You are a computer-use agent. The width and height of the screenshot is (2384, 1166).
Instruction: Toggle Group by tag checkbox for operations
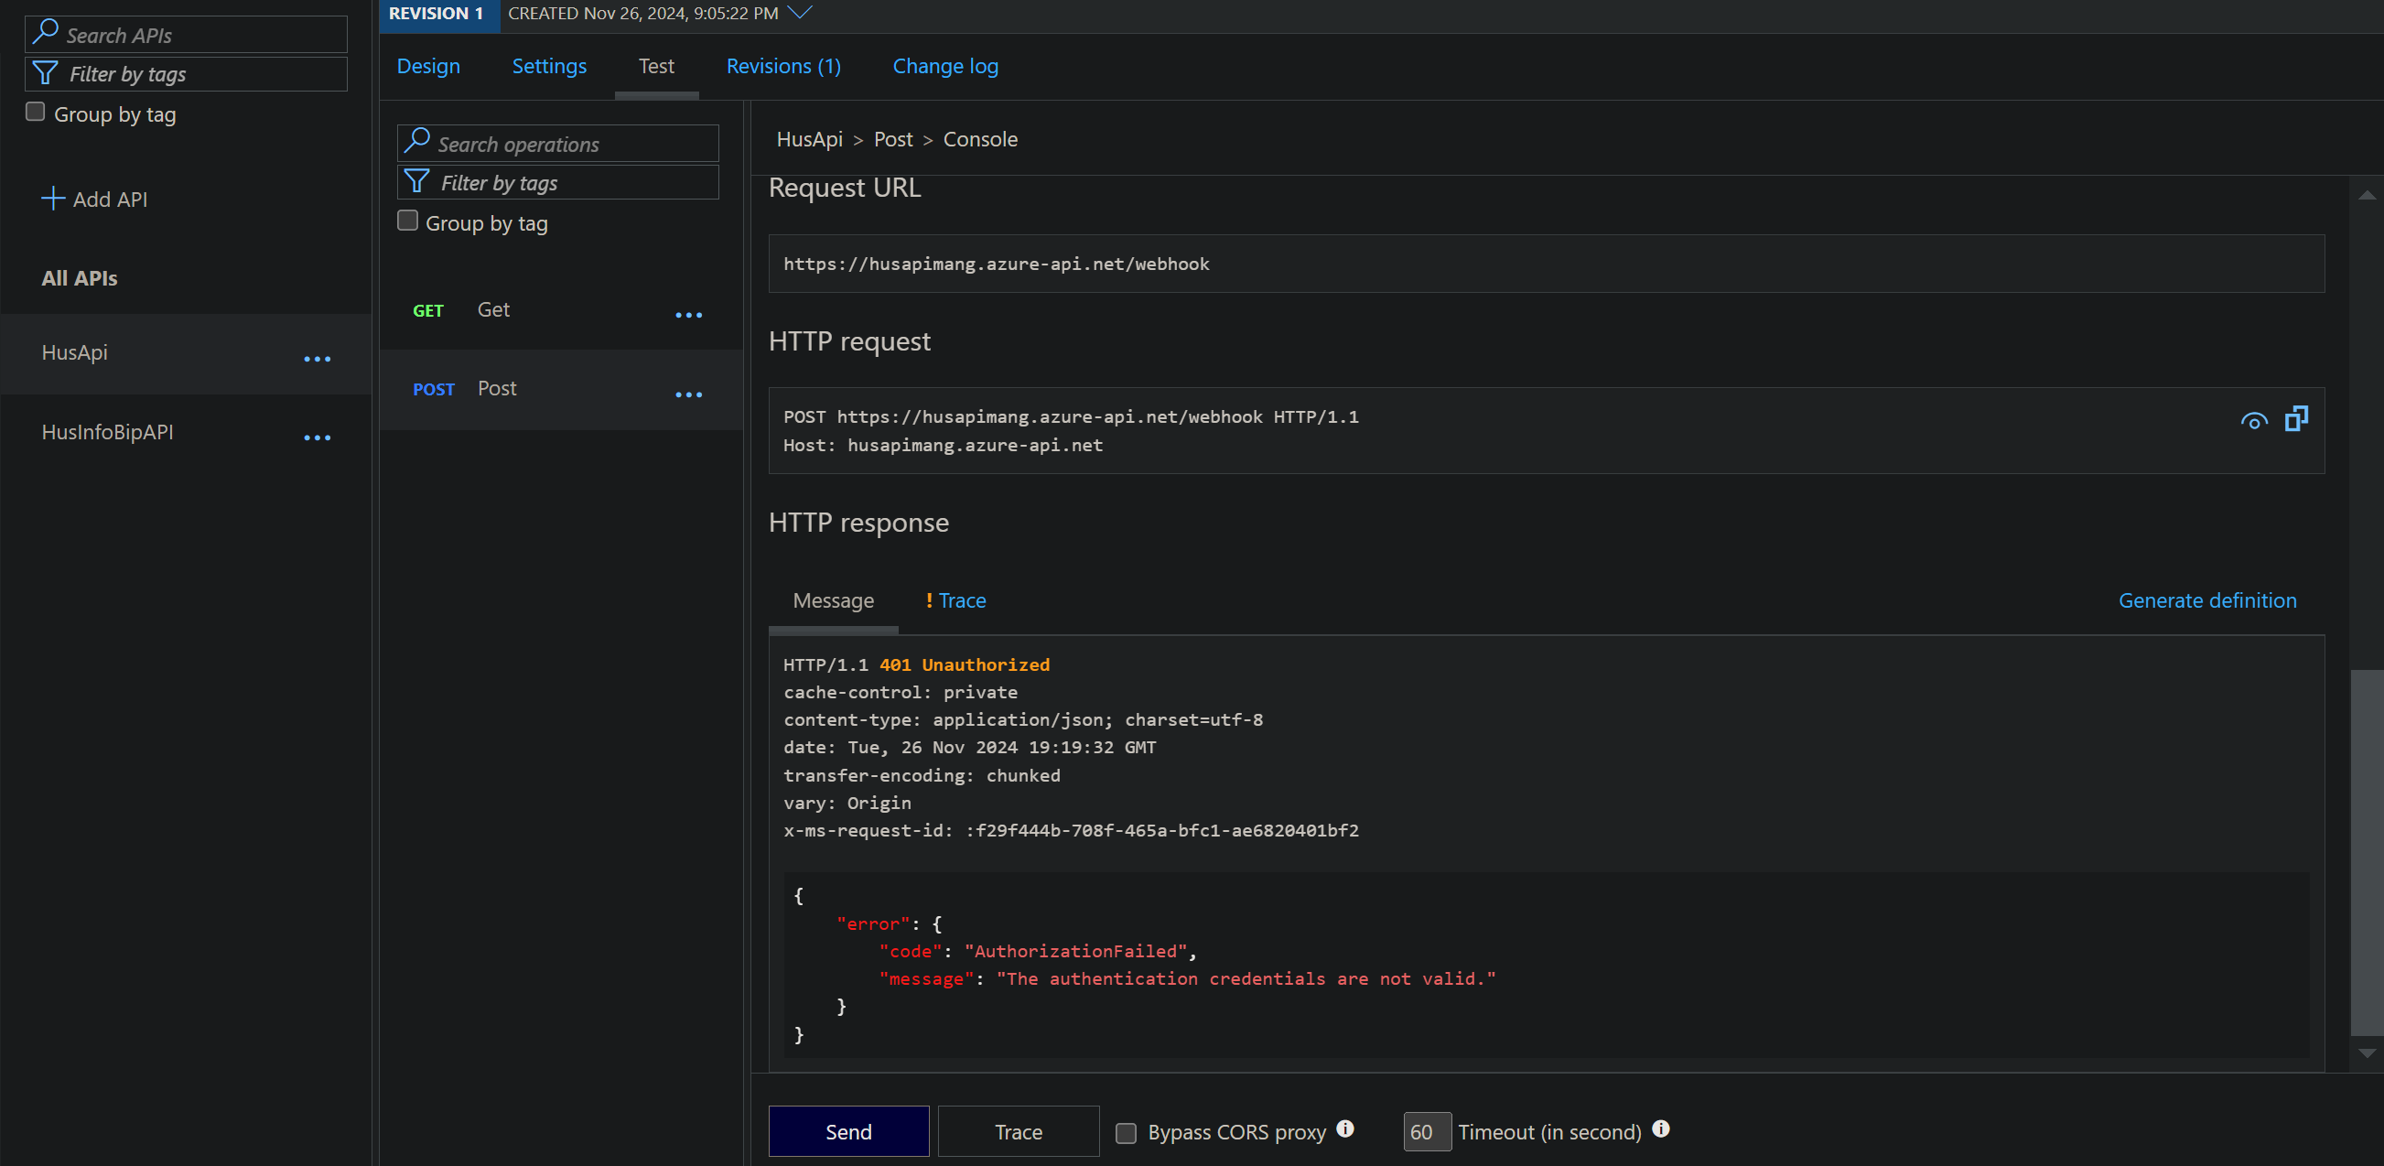[407, 221]
